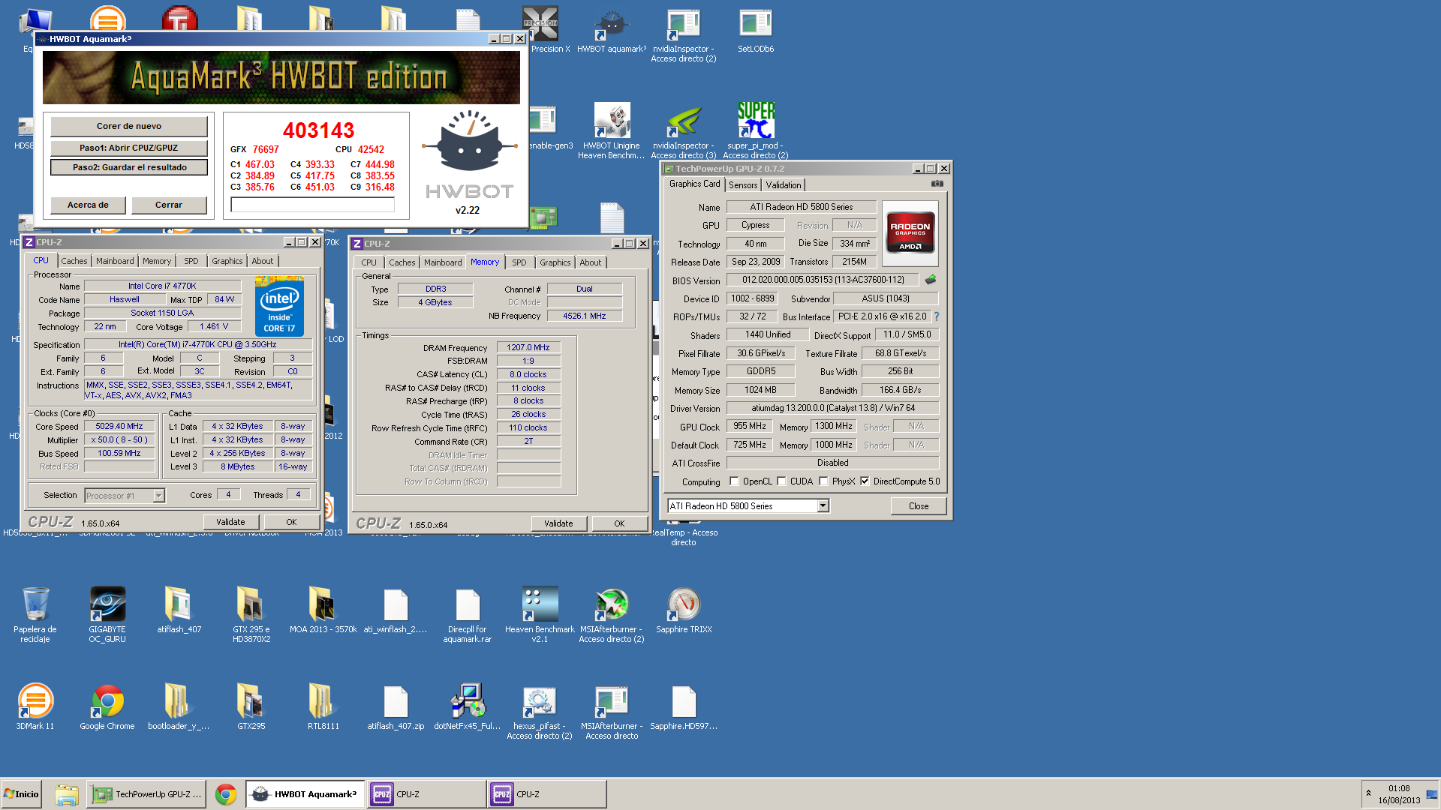Open Mainboard tab in left CPU-Z

click(x=115, y=261)
